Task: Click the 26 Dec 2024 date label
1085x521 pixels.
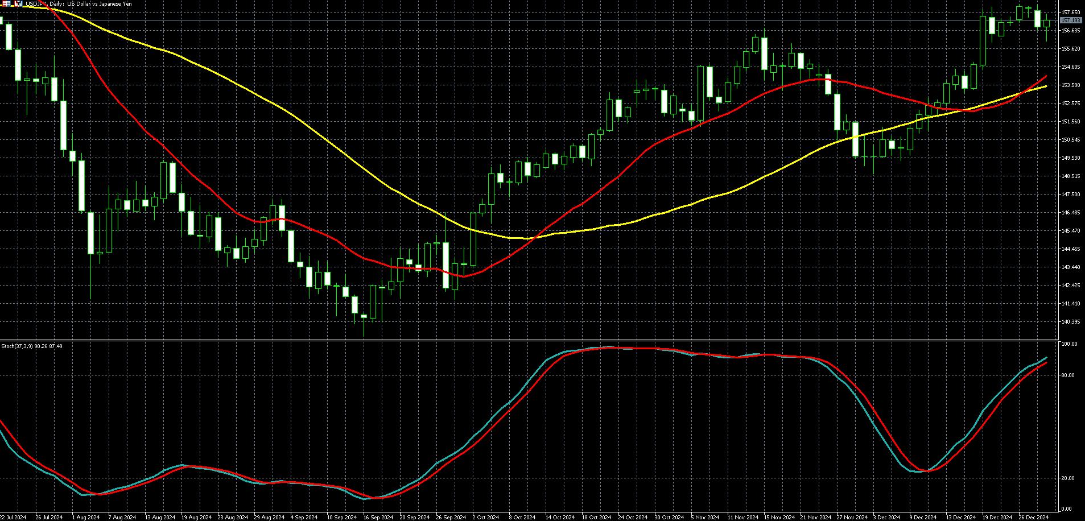Action: (1034, 517)
